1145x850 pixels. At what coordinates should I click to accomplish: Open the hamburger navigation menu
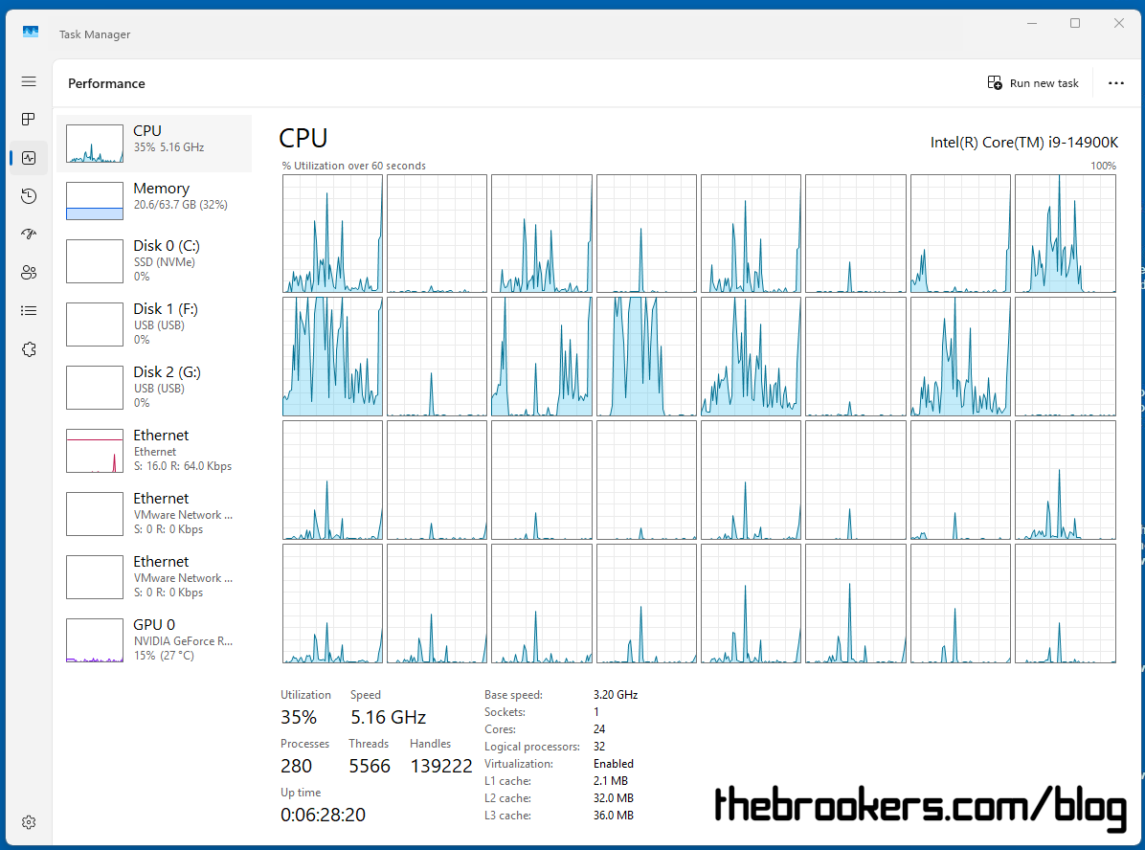click(x=29, y=81)
